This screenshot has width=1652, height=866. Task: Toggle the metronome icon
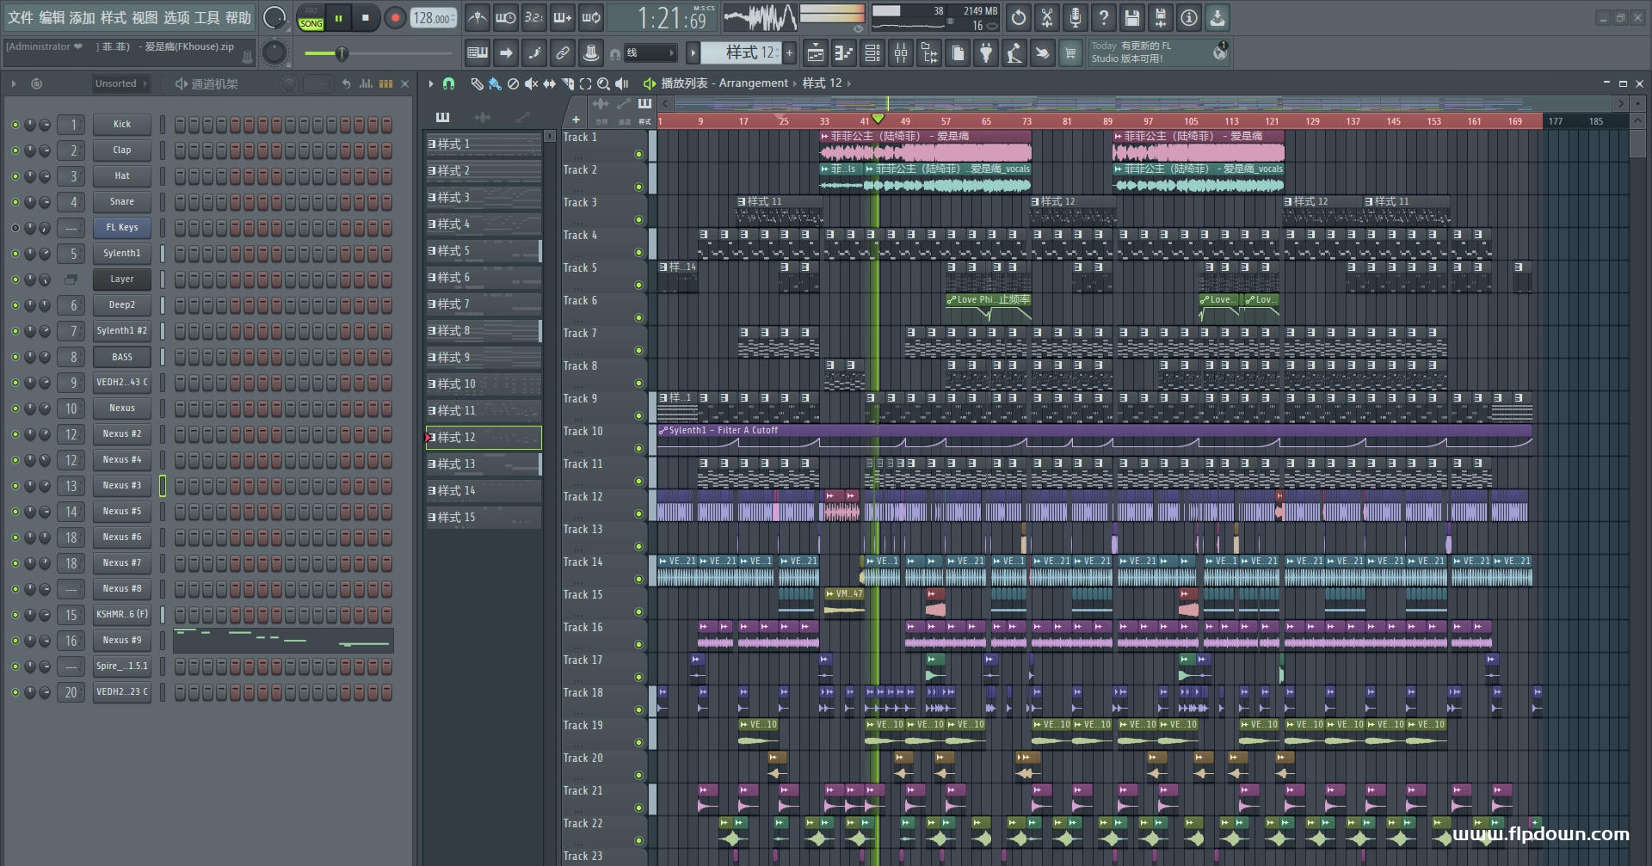coord(478,17)
